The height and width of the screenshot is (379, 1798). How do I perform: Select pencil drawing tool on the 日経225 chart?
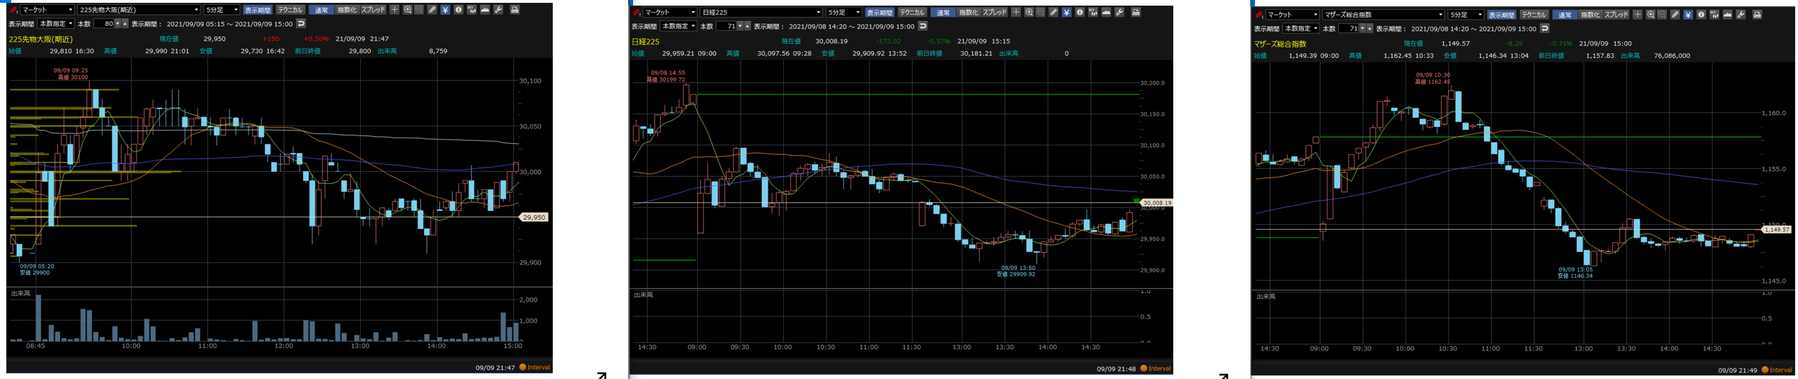click(1054, 13)
